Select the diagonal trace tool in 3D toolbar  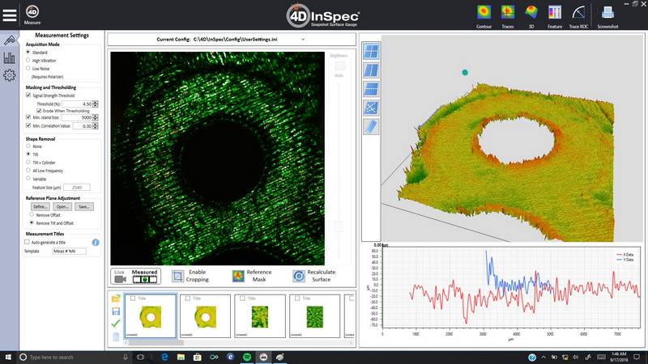(x=370, y=107)
